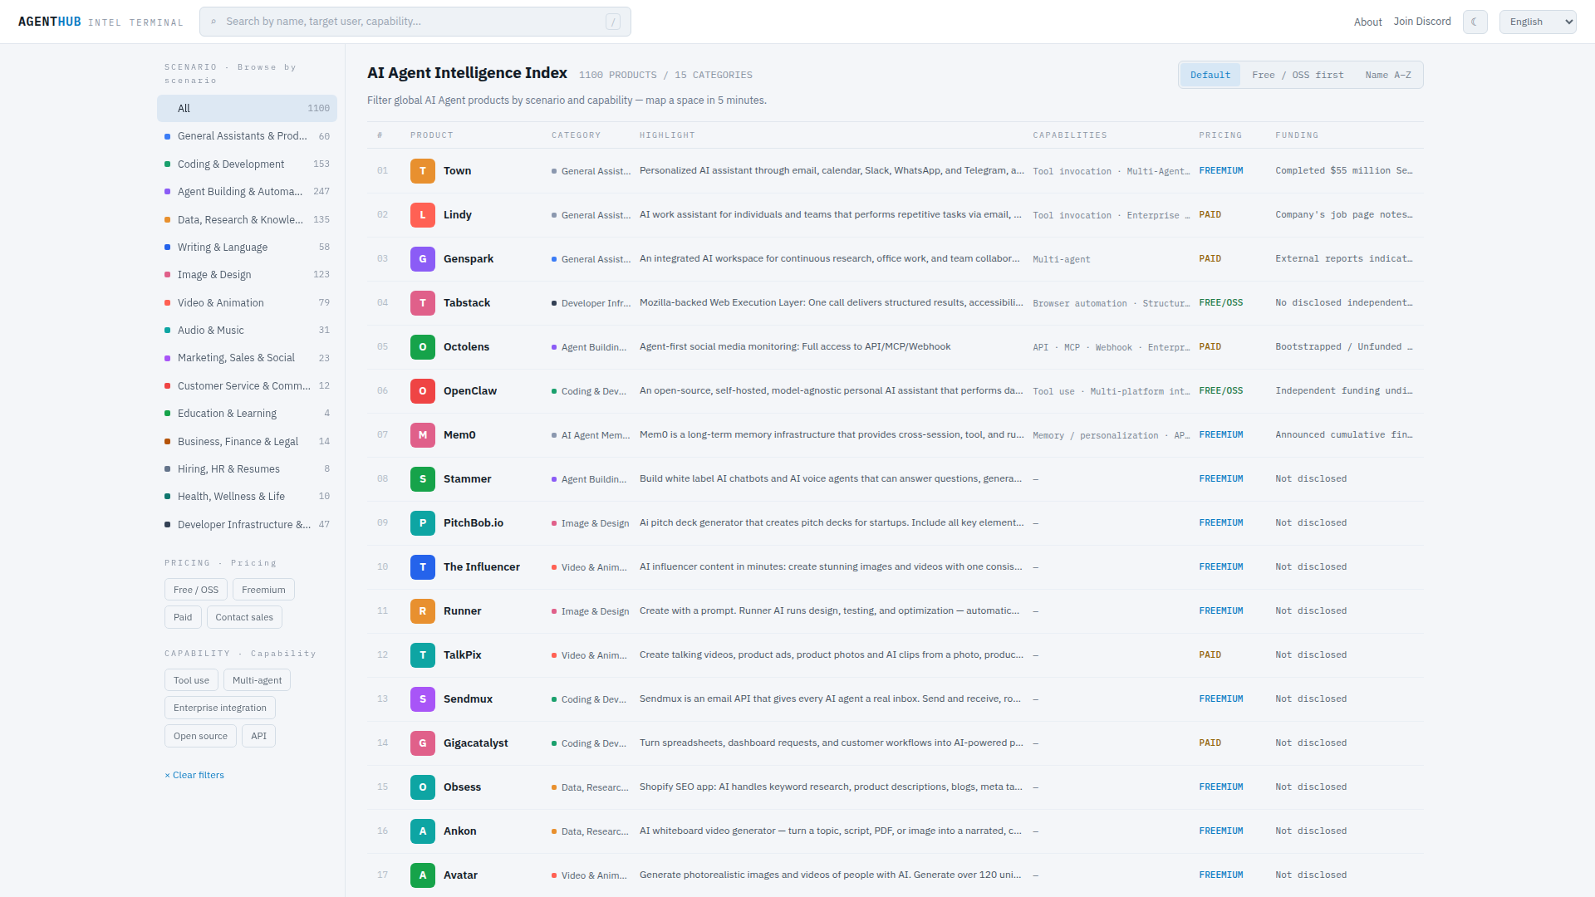The width and height of the screenshot is (1595, 897).
Task: Toggle the Free / OSS pricing filter
Action: pyautogui.click(x=196, y=590)
